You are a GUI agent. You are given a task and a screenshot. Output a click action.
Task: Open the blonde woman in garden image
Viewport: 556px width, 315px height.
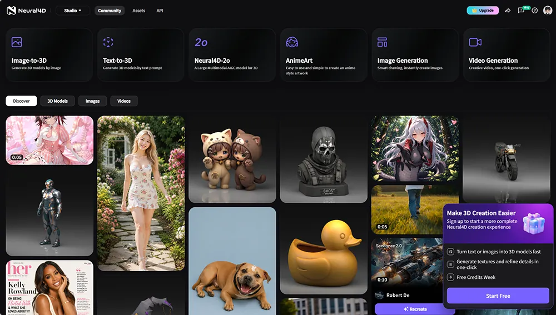pos(141,193)
